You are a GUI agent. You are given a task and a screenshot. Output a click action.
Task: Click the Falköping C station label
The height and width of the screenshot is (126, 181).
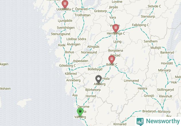(x=140, y=25)
